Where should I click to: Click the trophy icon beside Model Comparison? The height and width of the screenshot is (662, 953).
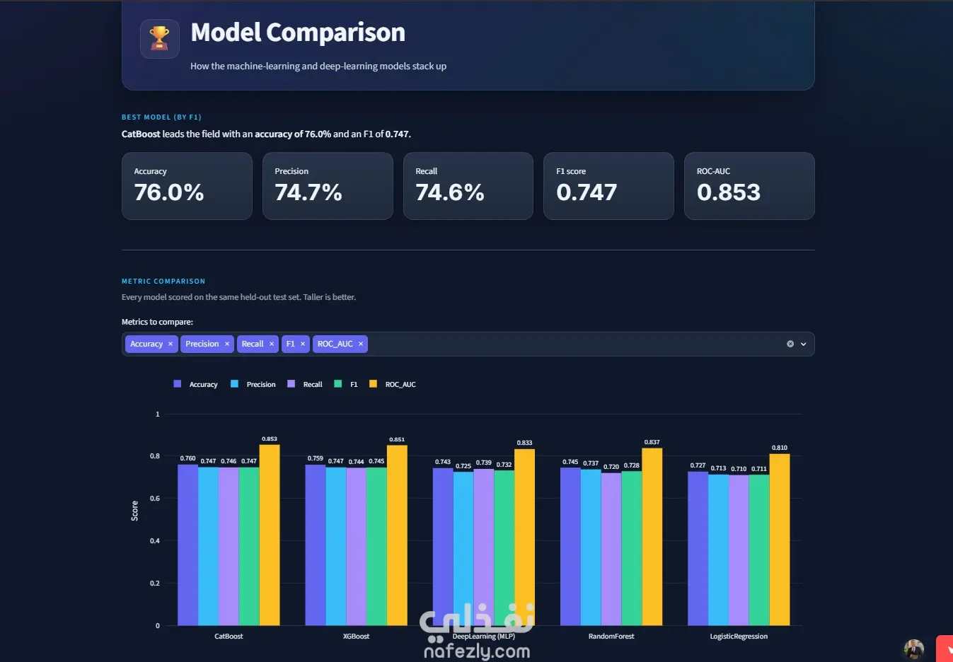point(160,39)
